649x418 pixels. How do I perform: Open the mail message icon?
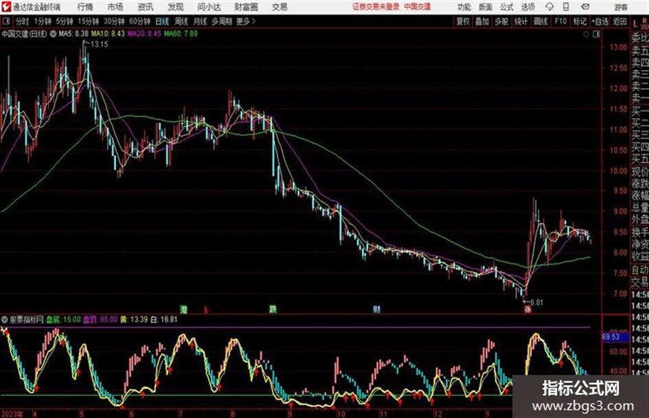[585, 7]
